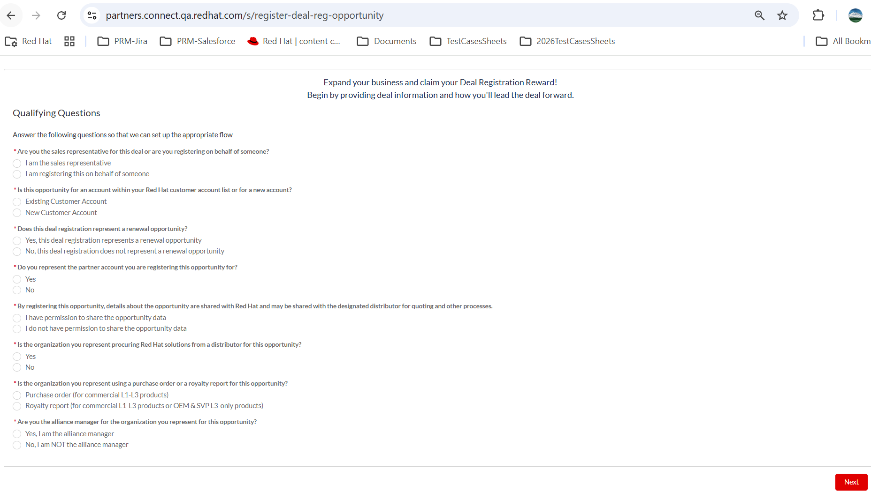Viewport: 871px width, 492px height.
Task: Open the Extensions puzzle icon
Action: [818, 15]
